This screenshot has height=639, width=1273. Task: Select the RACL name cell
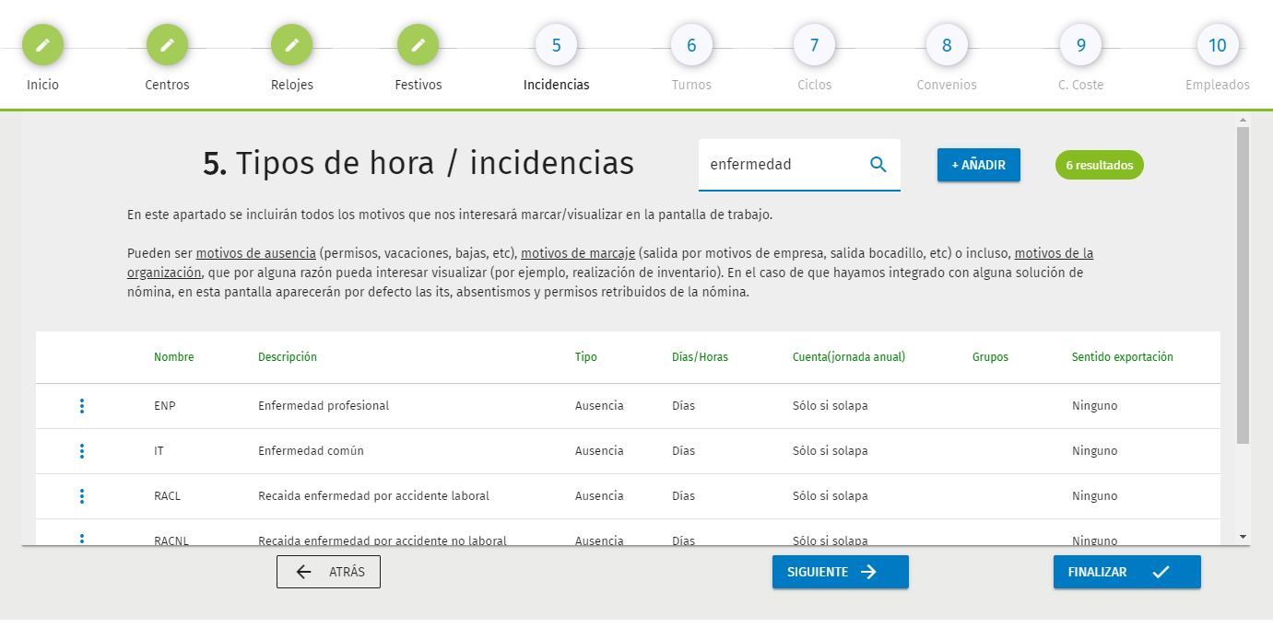(x=167, y=496)
